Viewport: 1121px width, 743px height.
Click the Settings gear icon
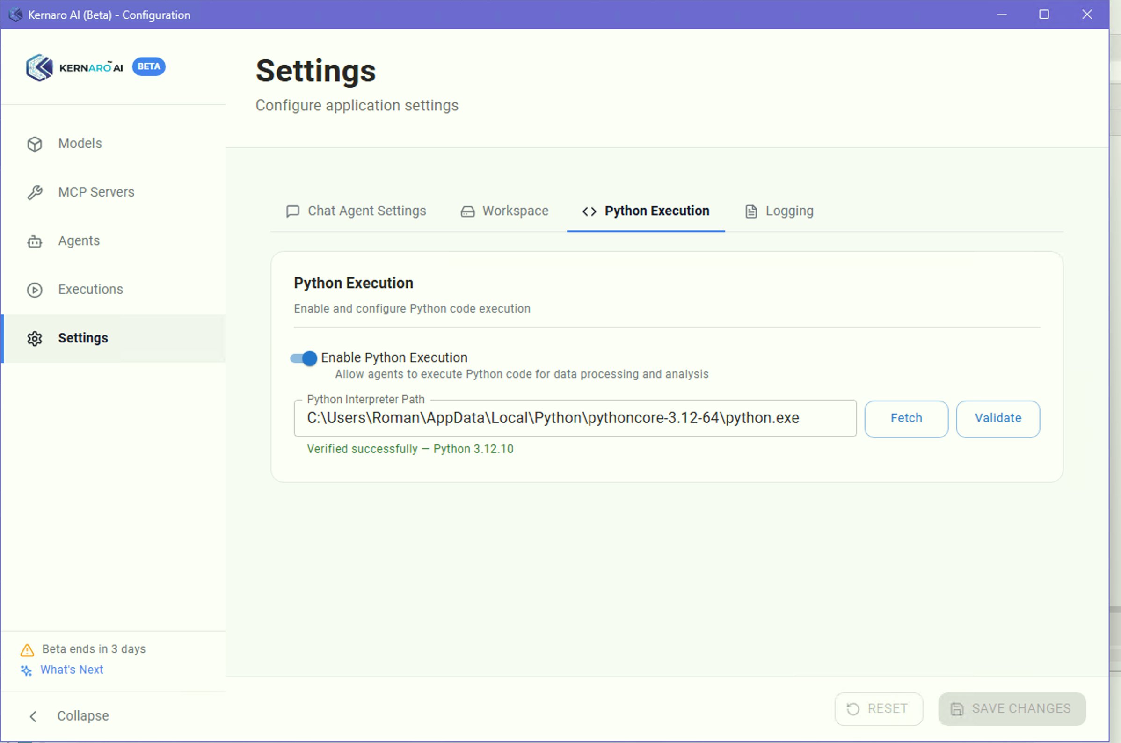pyautogui.click(x=35, y=338)
